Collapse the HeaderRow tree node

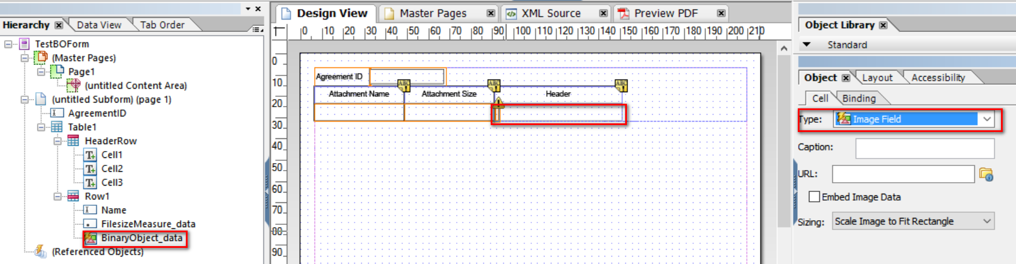tap(58, 141)
